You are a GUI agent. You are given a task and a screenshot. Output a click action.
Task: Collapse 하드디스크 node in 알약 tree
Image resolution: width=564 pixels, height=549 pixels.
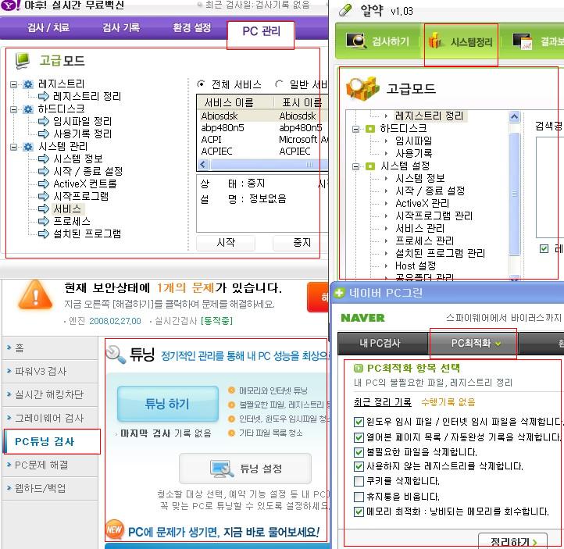tap(355, 129)
